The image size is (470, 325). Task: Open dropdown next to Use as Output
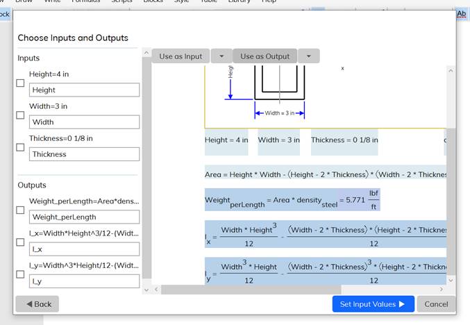(309, 56)
